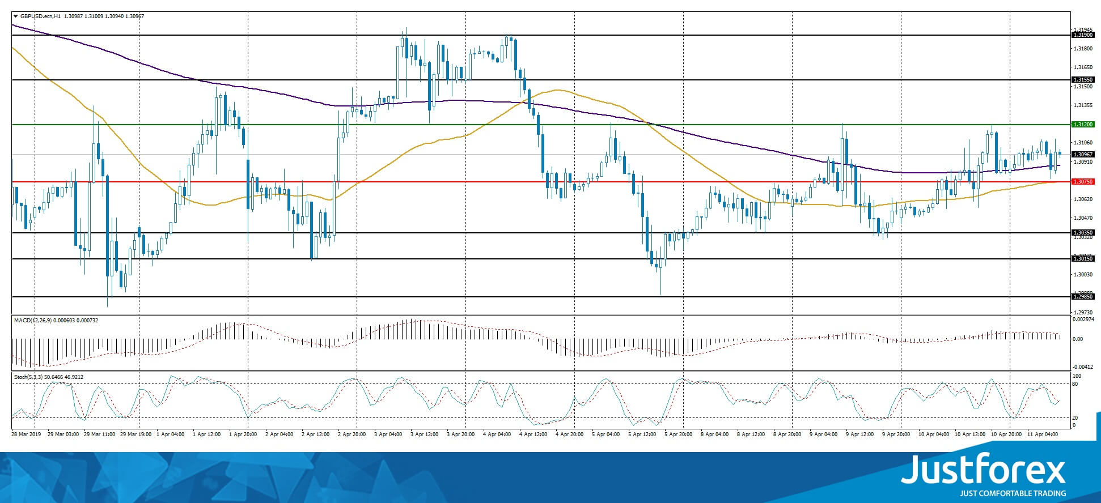Click the 8 Apr 12:00 time label
The height and width of the screenshot is (503, 1101).
[751, 434]
